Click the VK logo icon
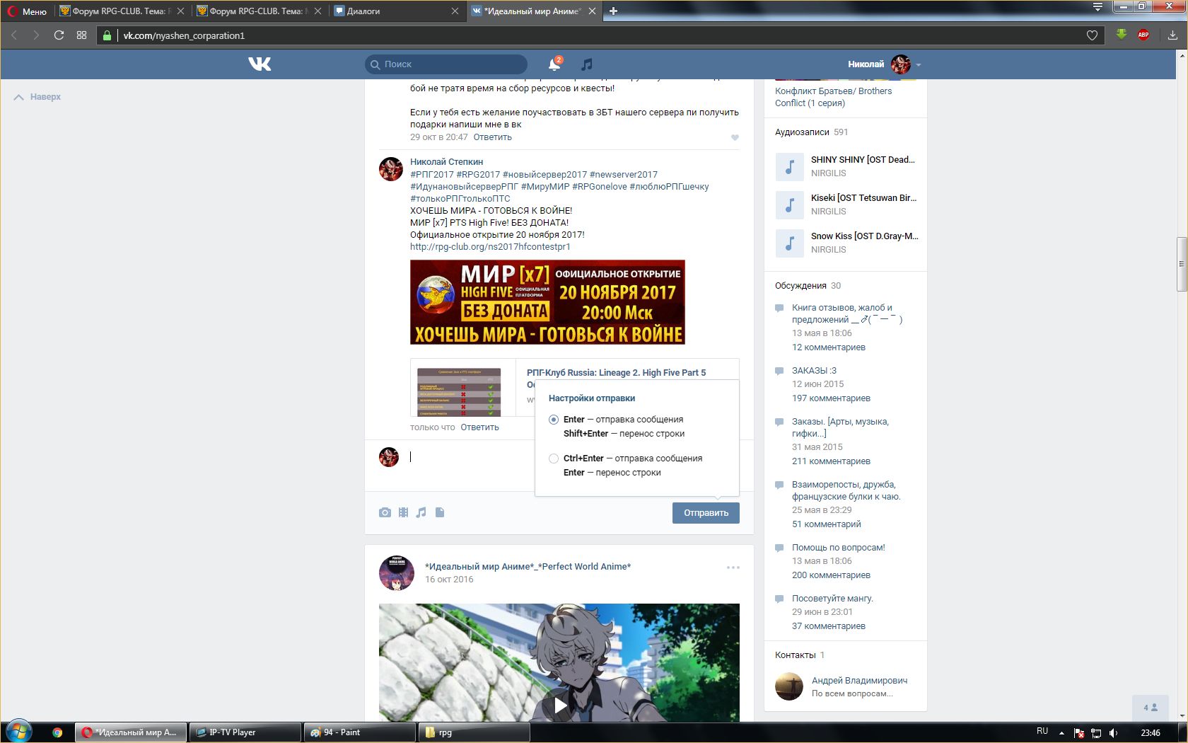 pyautogui.click(x=260, y=64)
